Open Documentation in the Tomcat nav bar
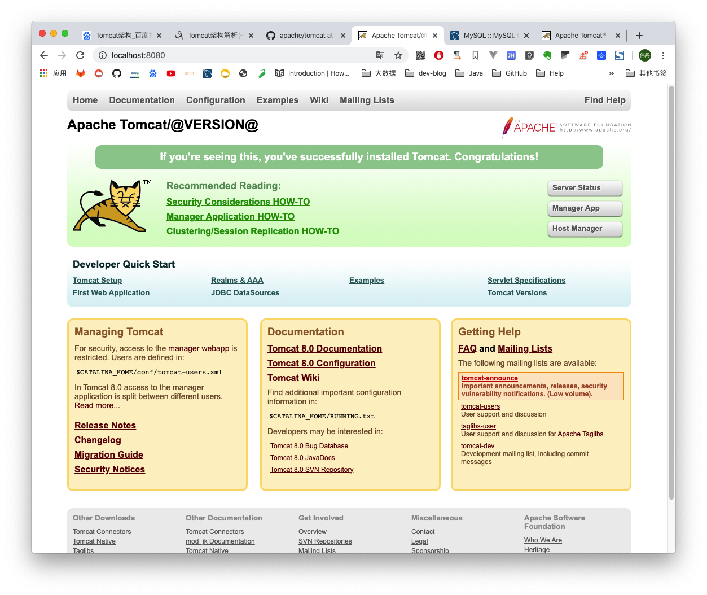Image resolution: width=707 pixels, height=595 pixels. point(142,100)
